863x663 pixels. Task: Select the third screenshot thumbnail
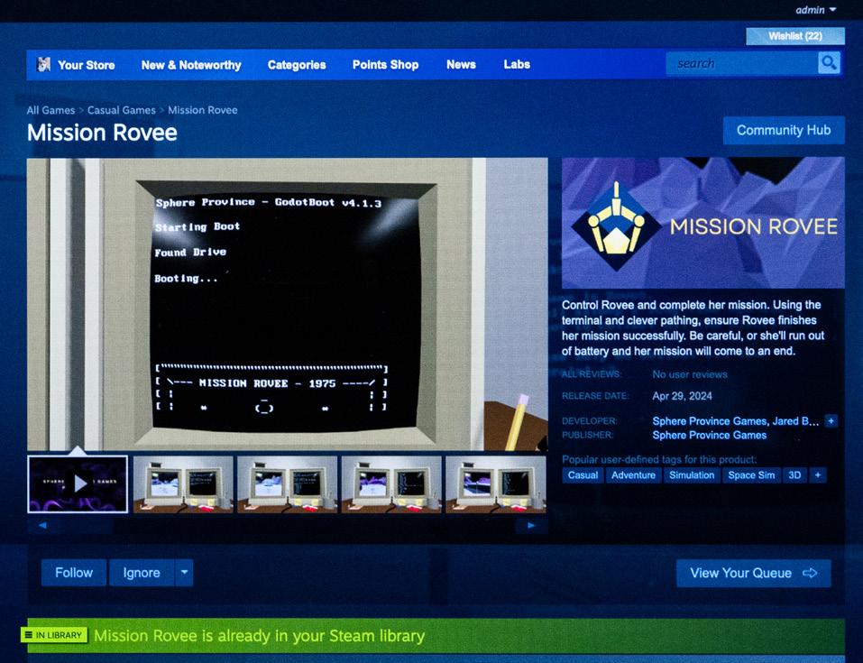coord(288,484)
